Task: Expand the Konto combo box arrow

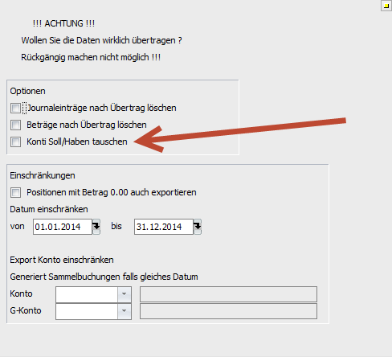Action: (x=124, y=294)
